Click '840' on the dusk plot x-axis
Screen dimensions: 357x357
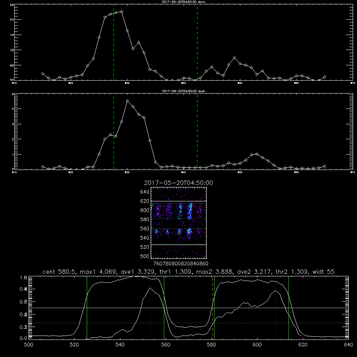click(x=183, y=172)
